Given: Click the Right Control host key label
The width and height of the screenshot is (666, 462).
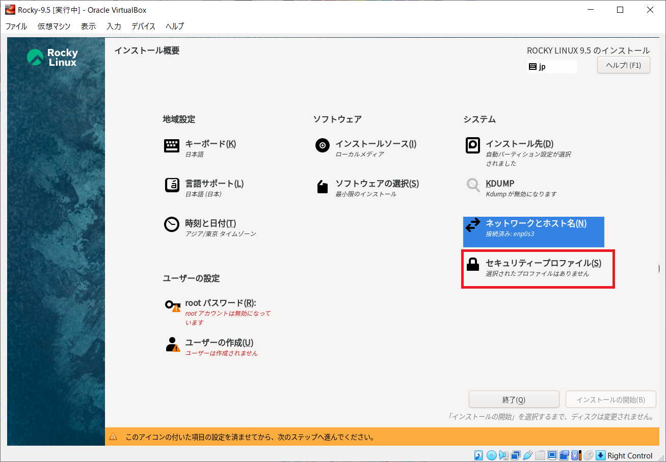Looking at the screenshot, I should pyautogui.click(x=630, y=456).
